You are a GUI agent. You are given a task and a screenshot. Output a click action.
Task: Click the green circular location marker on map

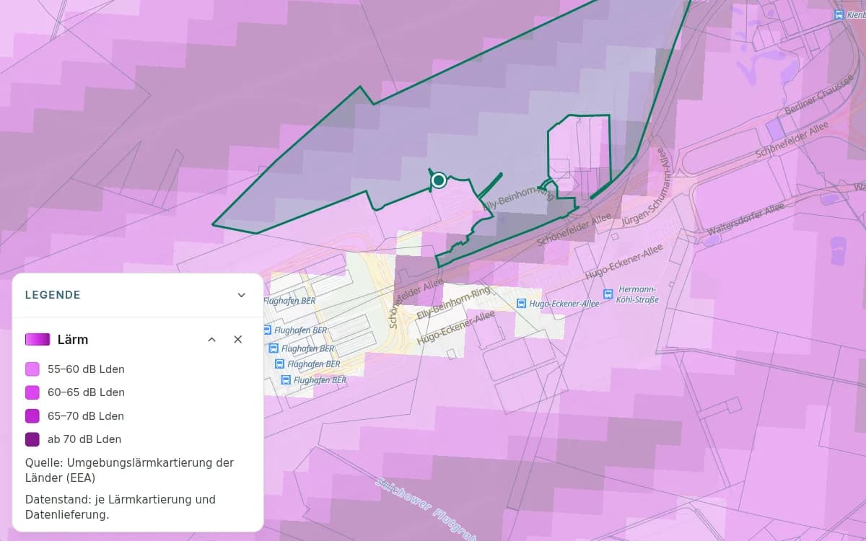click(x=438, y=180)
